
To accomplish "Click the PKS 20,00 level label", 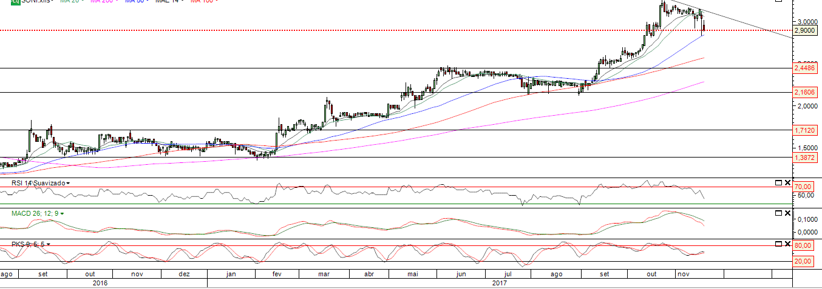I will (803, 261).
